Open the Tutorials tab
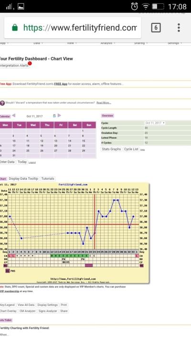The height and width of the screenshot is (340, 191). pyautogui.click(x=48, y=179)
